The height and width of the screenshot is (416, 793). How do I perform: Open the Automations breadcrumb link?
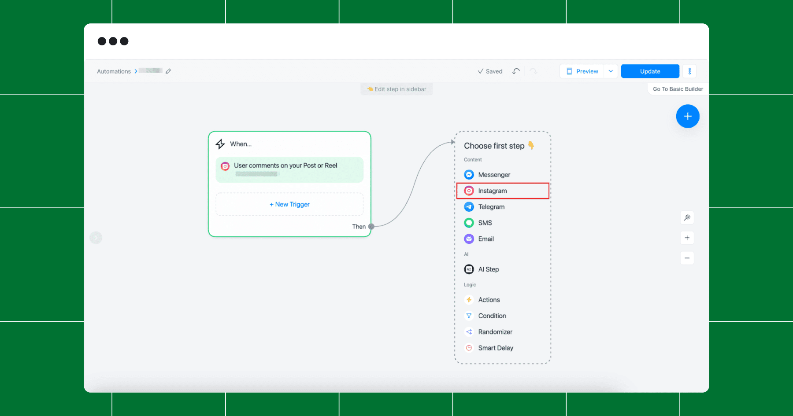tap(114, 71)
